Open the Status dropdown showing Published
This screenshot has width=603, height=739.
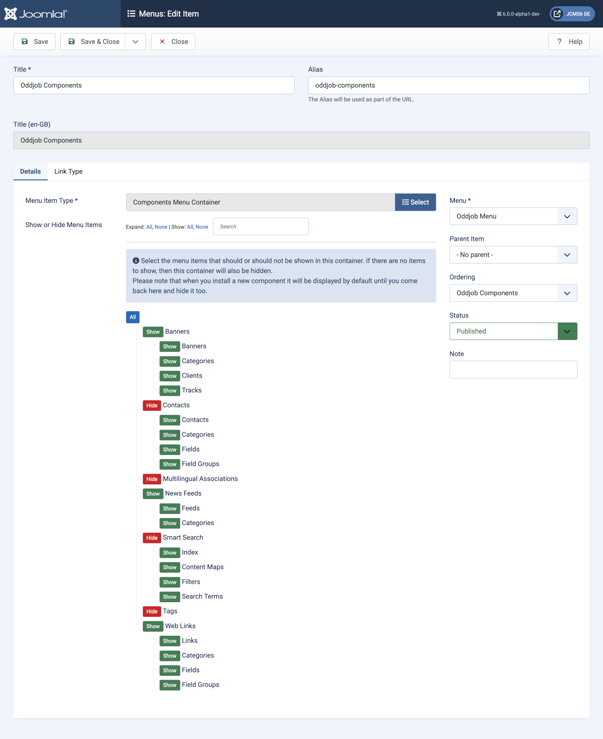point(513,331)
